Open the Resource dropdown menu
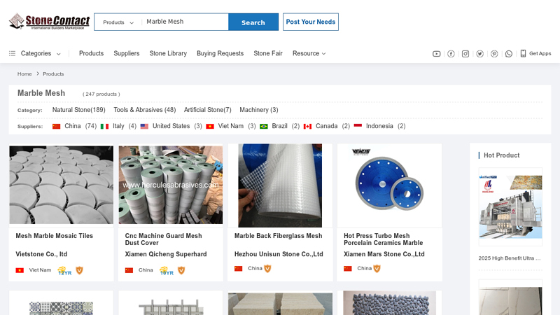The height and width of the screenshot is (315, 560). (x=309, y=53)
